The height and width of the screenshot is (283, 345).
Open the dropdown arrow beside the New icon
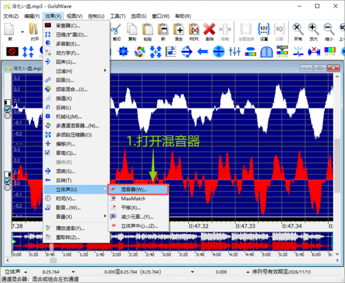[x=22, y=32]
